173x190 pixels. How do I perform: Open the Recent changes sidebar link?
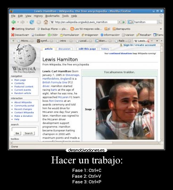click(x=23, y=109)
